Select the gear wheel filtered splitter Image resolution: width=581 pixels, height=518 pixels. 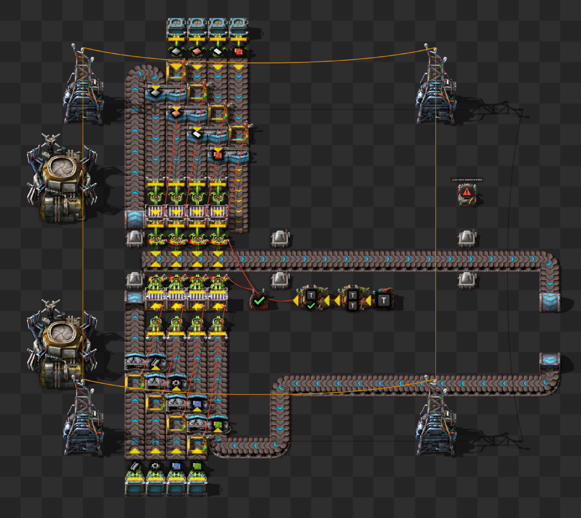click(166, 383)
